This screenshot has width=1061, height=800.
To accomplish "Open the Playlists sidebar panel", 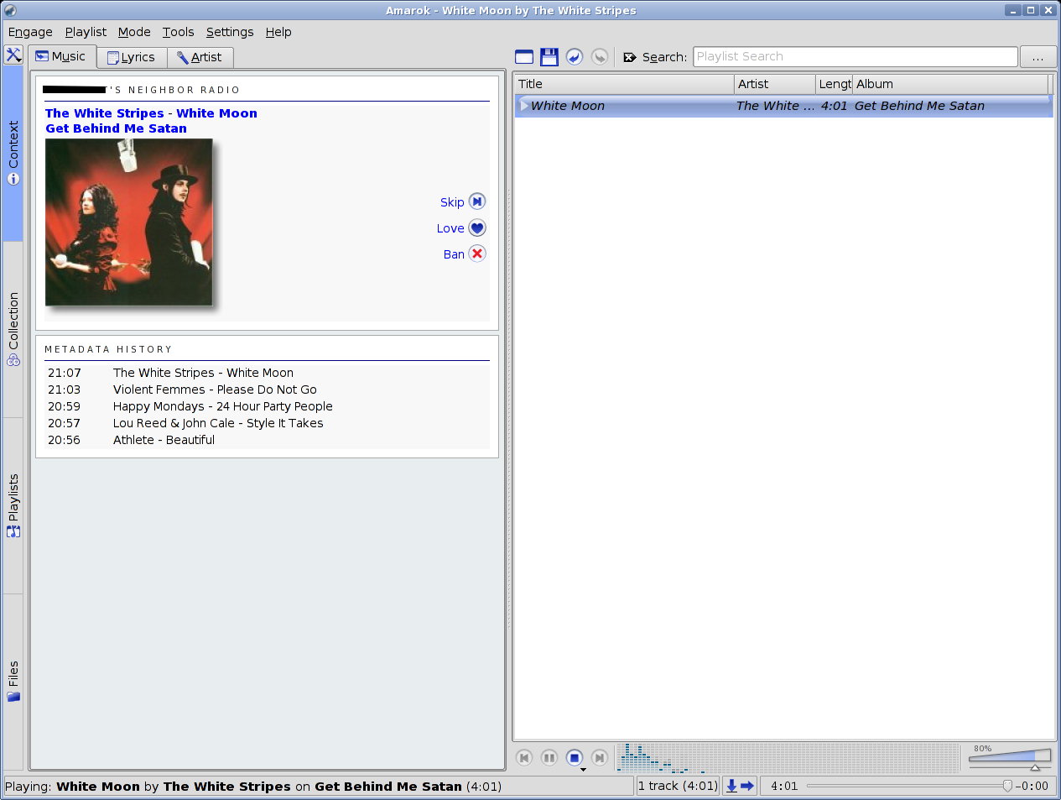I will pos(13,505).
